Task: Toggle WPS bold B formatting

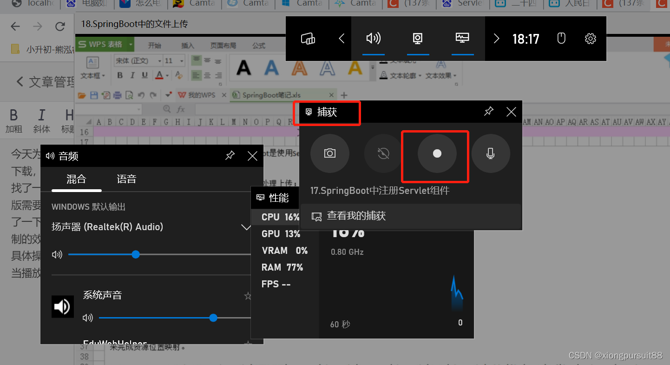Action: pos(120,75)
